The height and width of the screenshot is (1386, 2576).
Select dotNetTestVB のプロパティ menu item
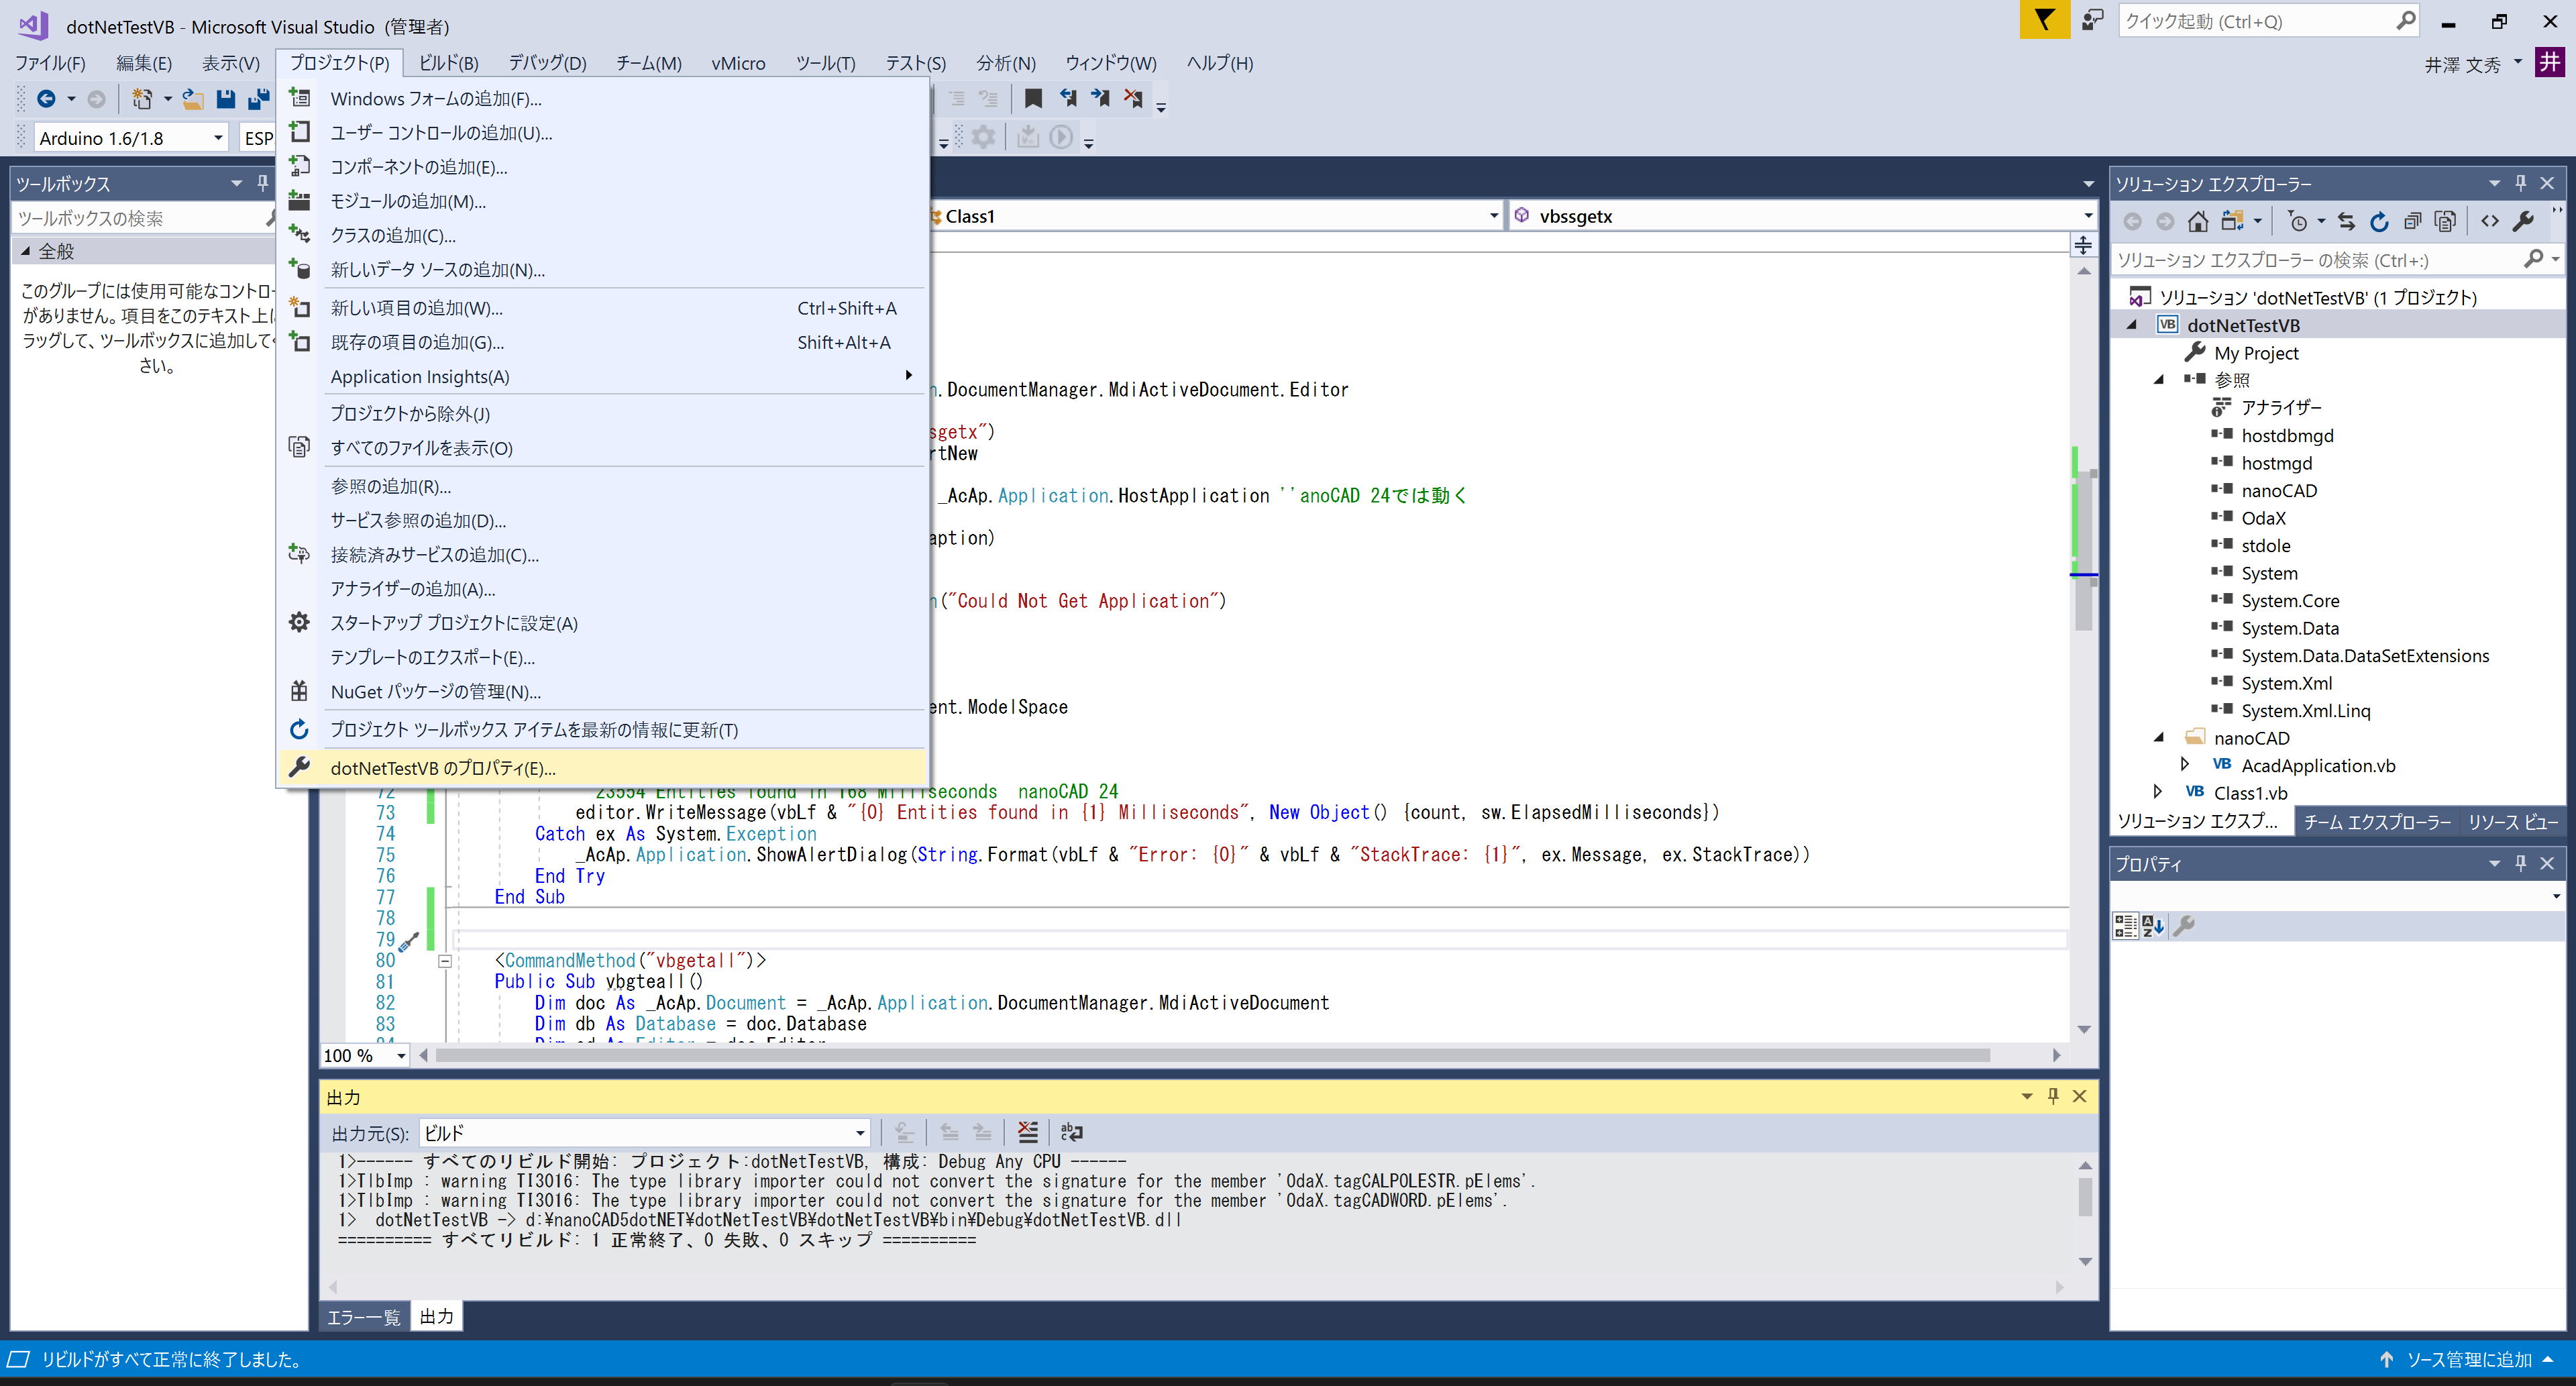pyautogui.click(x=603, y=768)
